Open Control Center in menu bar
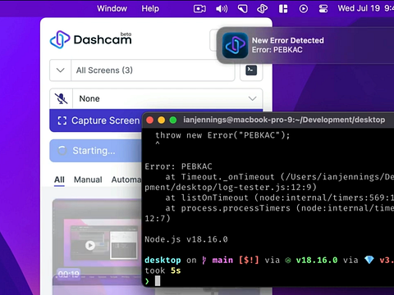The height and width of the screenshot is (295, 394). tap(323, 9)
